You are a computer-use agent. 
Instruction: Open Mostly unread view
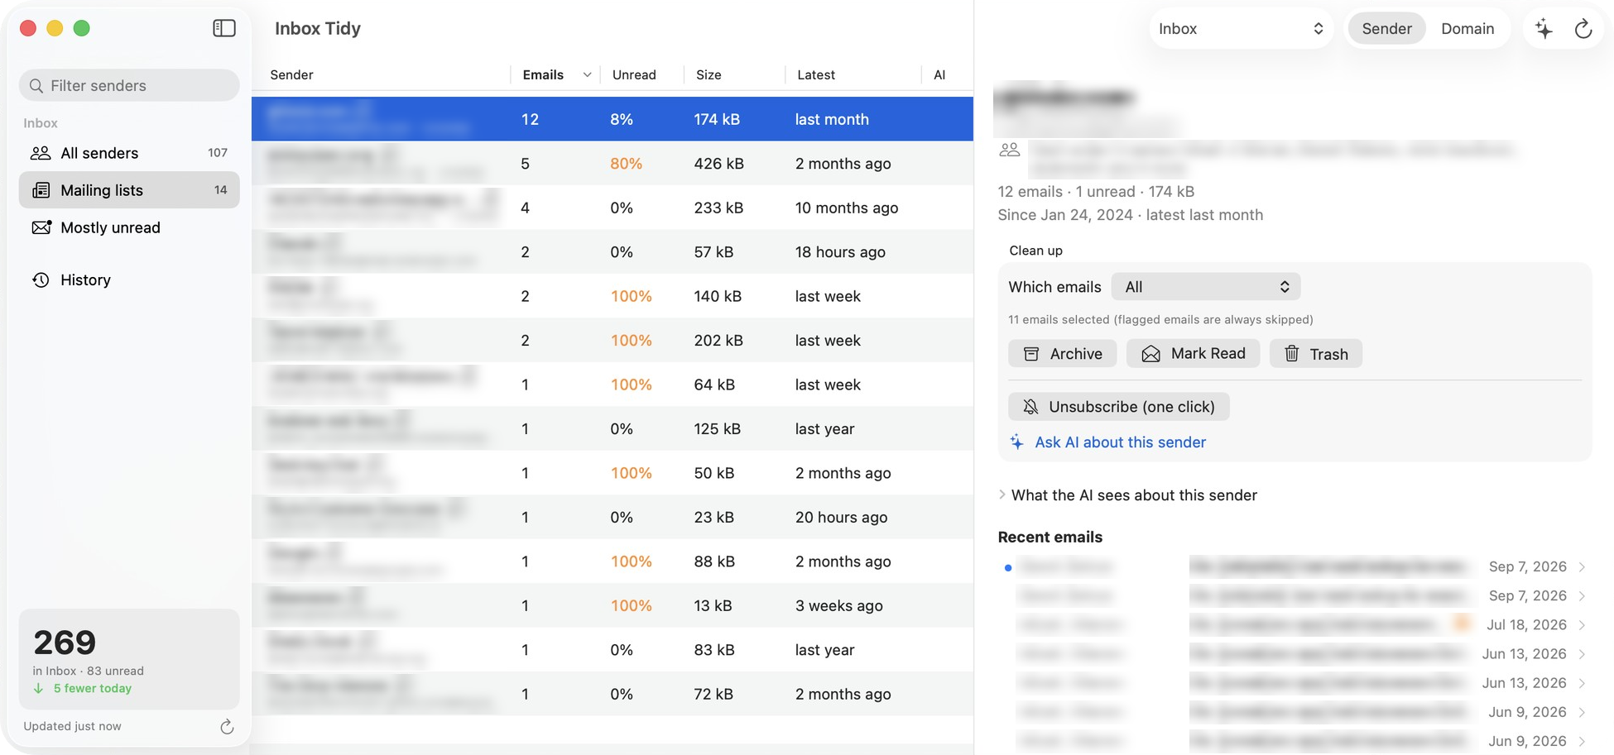(129, 227)
